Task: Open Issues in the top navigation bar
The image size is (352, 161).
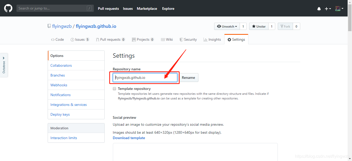Action: (x=128, y=9)
